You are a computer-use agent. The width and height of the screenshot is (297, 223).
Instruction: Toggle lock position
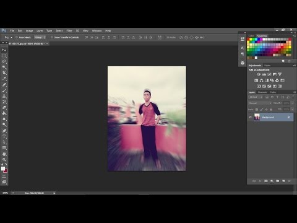point(266,109)
